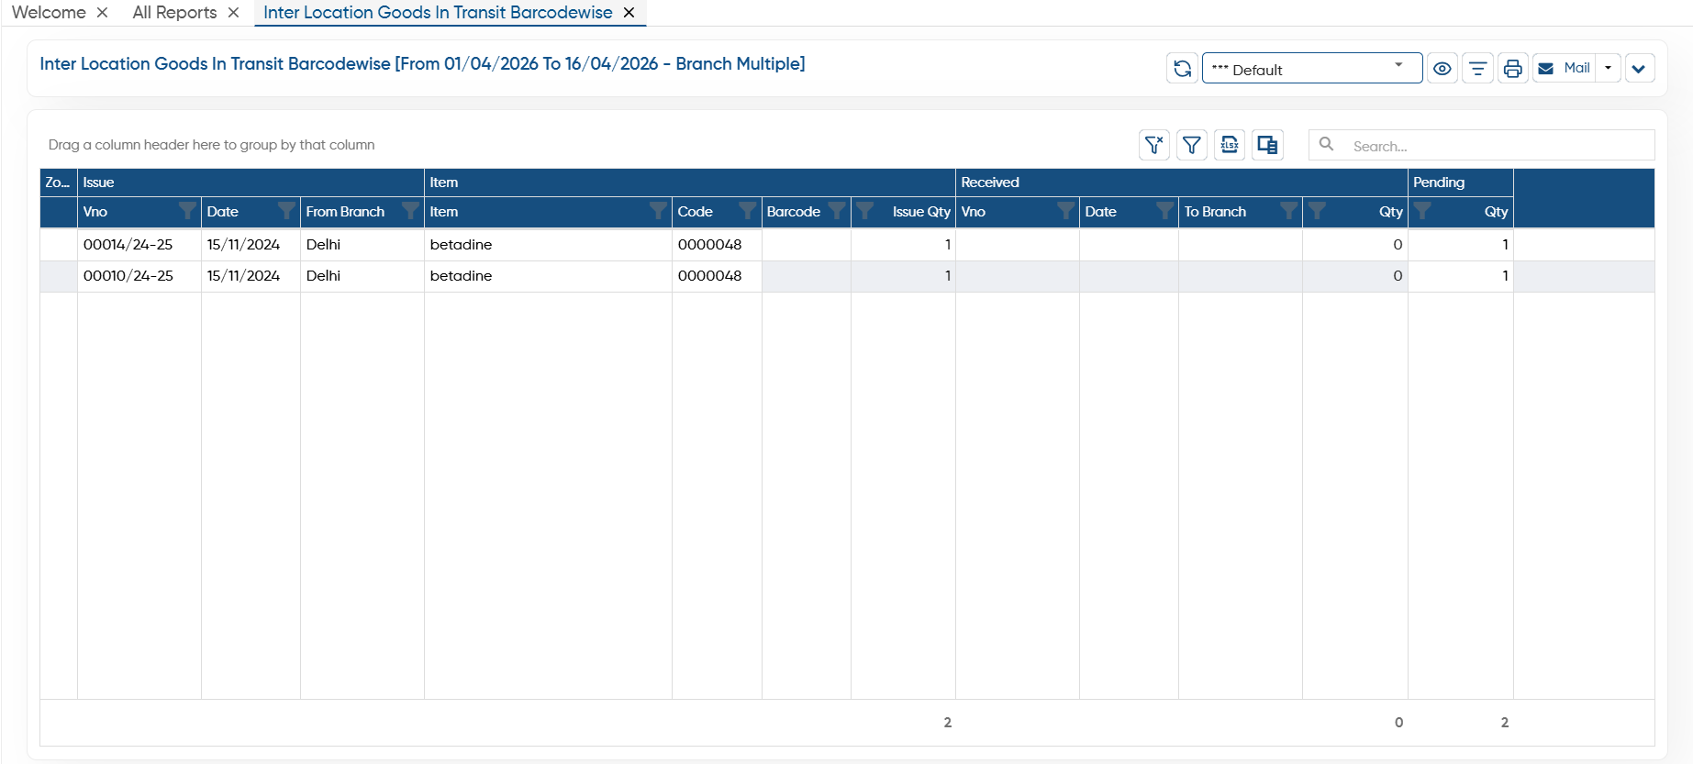
Task: Open filter on Item column
Action: (x=658, y=211)
